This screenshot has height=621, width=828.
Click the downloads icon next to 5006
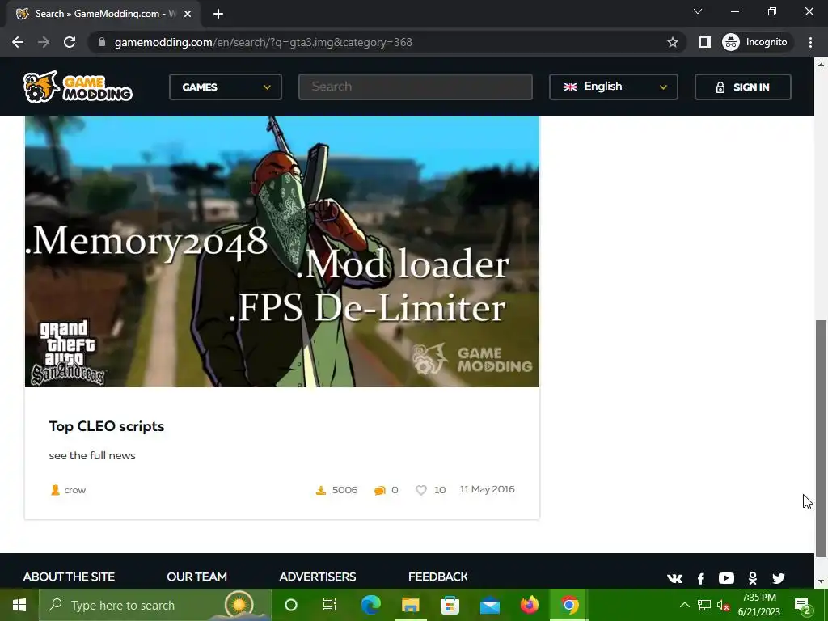[x=320, y=490]
